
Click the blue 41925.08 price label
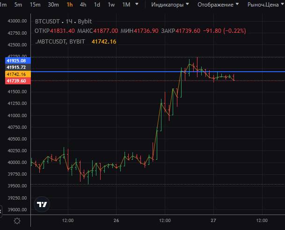[x=18, y=60]
